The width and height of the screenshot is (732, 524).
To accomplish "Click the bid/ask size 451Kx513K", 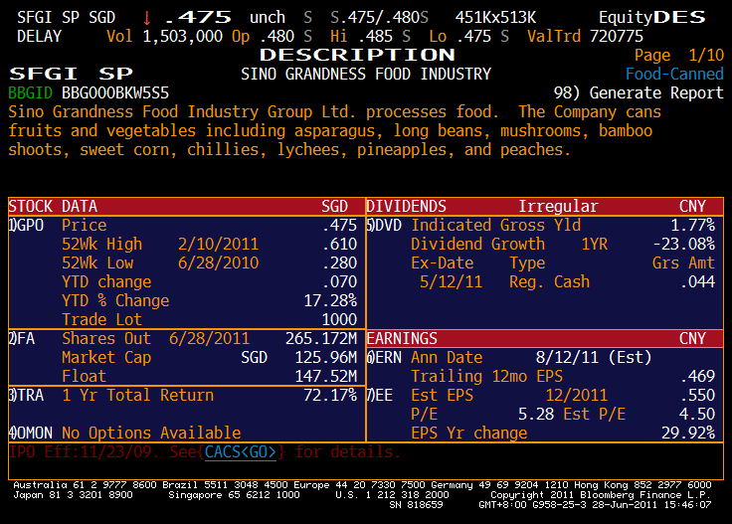I will 495,18.
